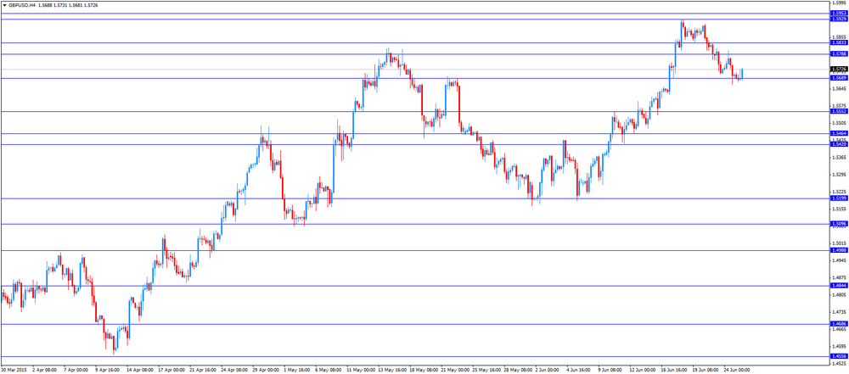Click the 1.5645 price scale tick value
849x374 pixels.
coord(838,88)
